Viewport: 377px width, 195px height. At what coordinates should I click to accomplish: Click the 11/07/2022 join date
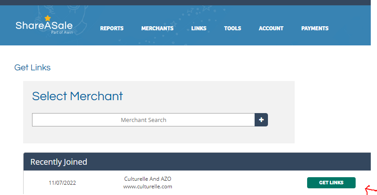click(62, 183)
